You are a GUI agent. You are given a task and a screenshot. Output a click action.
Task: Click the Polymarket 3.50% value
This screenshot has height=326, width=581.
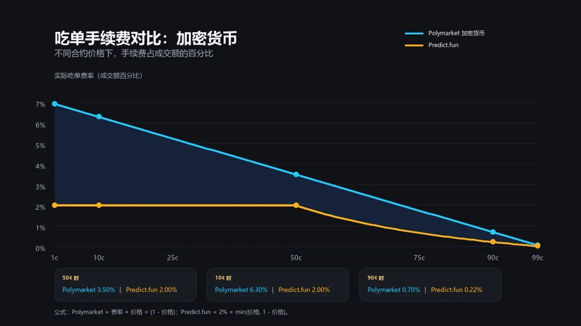[89, 290]
